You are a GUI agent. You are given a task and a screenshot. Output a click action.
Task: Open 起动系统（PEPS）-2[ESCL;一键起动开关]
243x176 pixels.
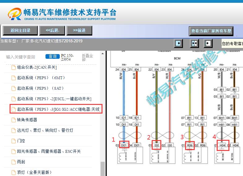(x=54, y=99)
